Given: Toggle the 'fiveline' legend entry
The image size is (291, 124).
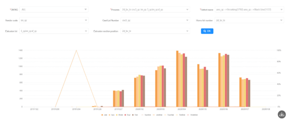Looking at the screenshot, I should point(181,115).
